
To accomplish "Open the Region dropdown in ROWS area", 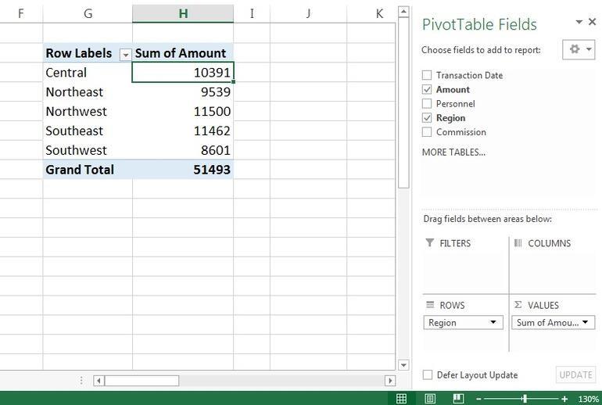I will [x=493, y=322].
